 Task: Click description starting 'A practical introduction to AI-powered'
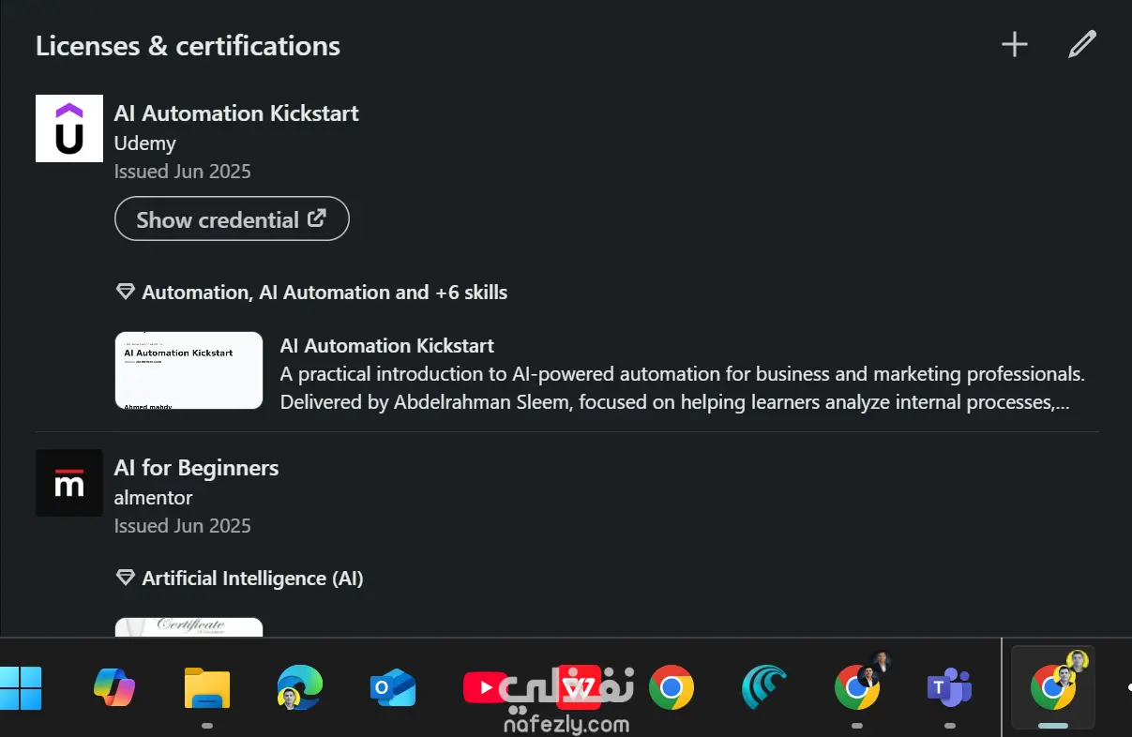(683, 388)
